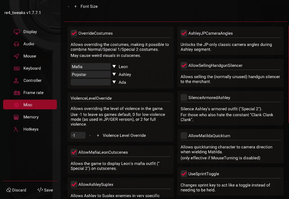Open Ada costume dropdown arrow
Image resolution: width=289 pixels, height=199 pixels.
pyautogui.click(x=114, y=82)
